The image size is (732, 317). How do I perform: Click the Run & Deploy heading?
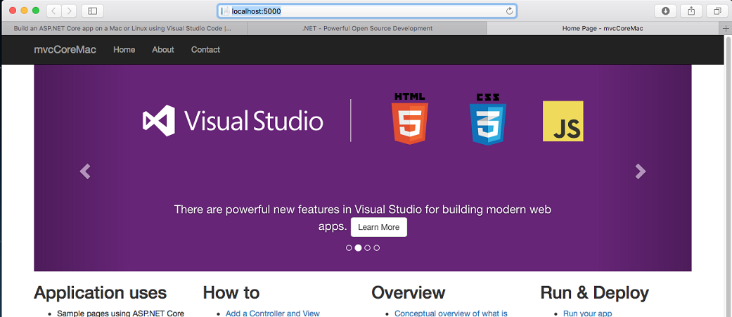pyautogui.click(x=594, y=292)
